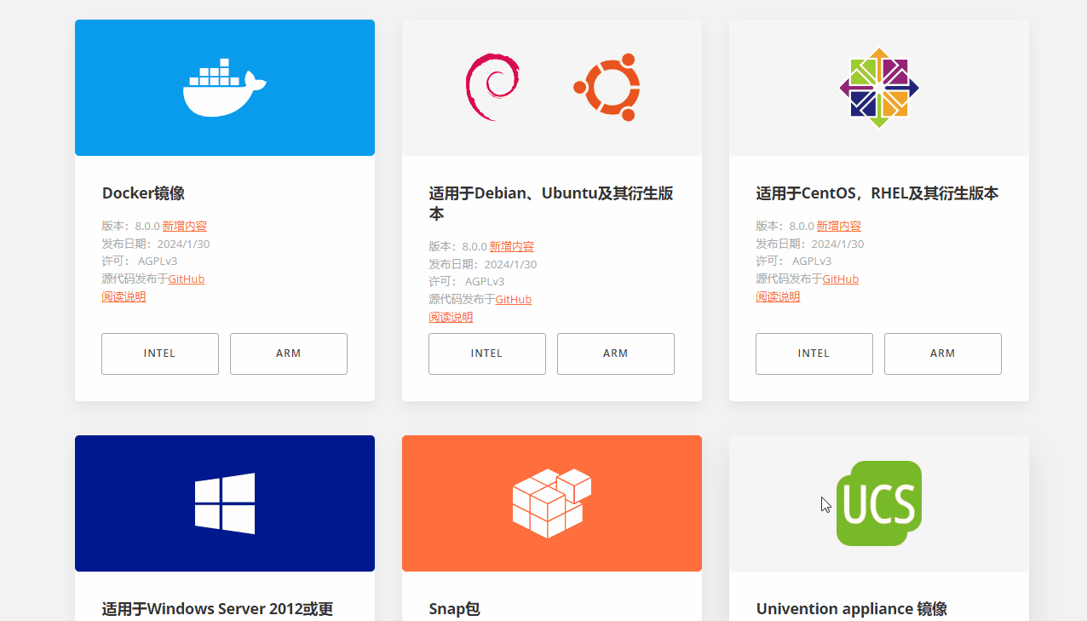Image resolution: width=1087 pixels, height=621 pixels.
Task: Open 新增内容 link in Debian card
Action: 512,246
